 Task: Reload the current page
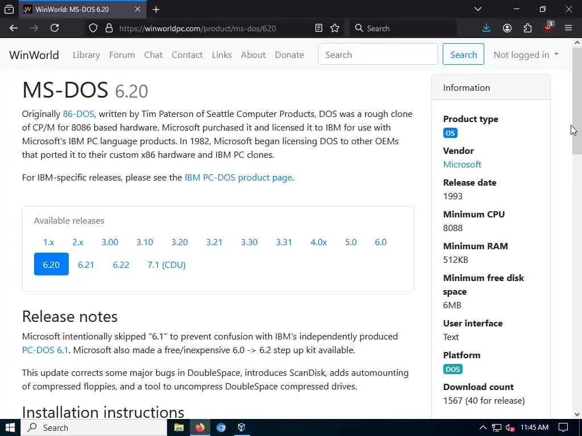pos(55,28)
